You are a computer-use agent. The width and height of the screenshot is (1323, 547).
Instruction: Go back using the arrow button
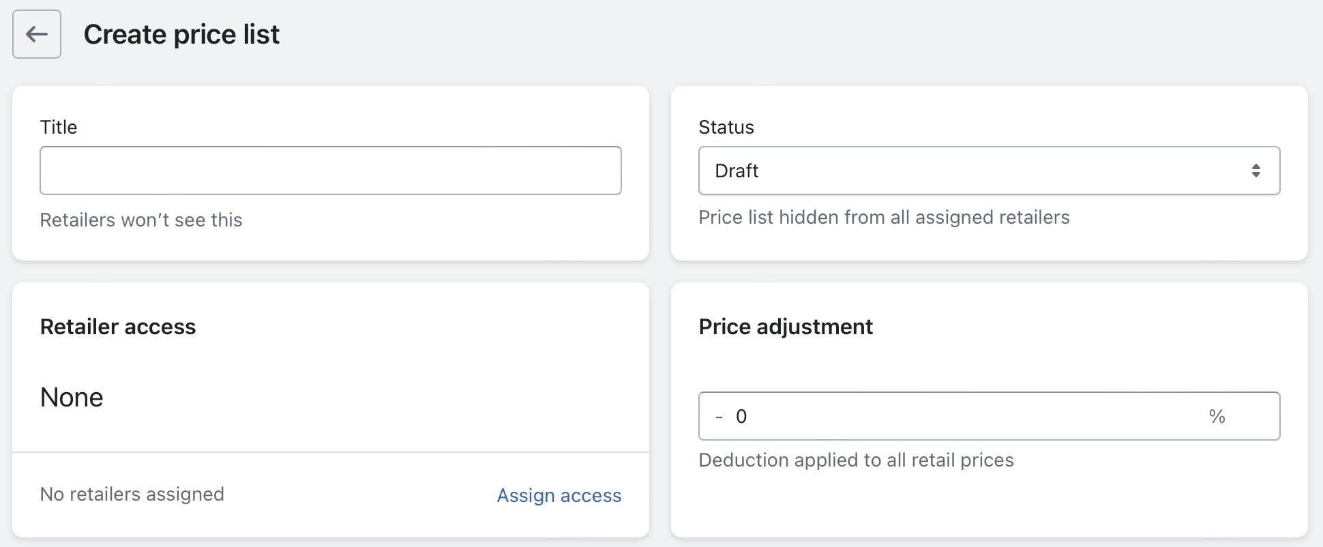pyautogui.click(x=37, y=34)
